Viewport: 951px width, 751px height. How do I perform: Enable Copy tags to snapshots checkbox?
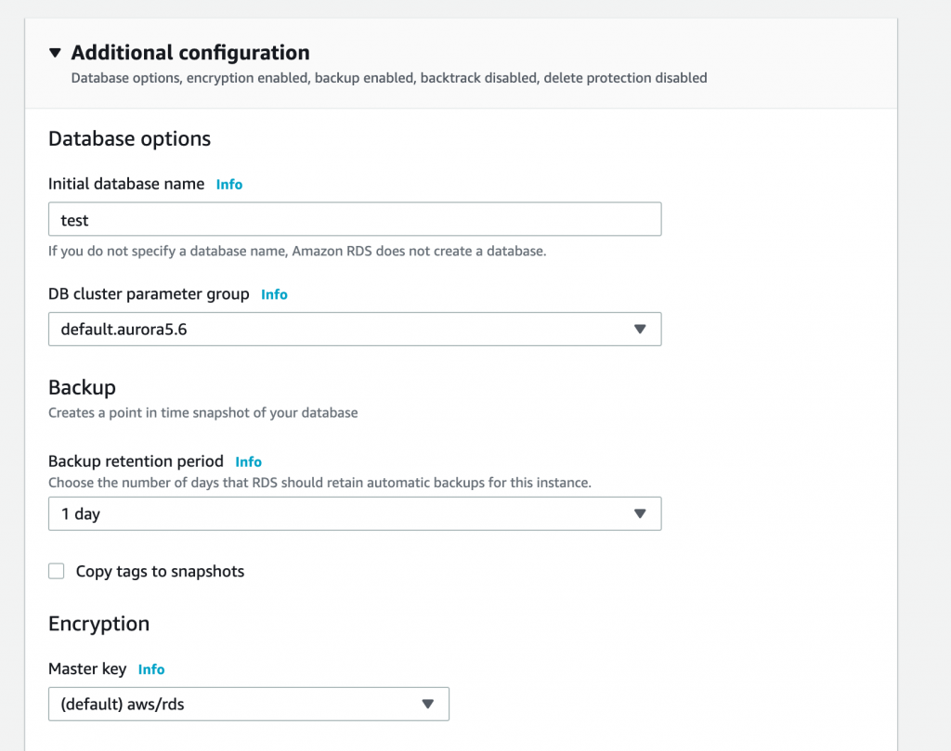57,571
